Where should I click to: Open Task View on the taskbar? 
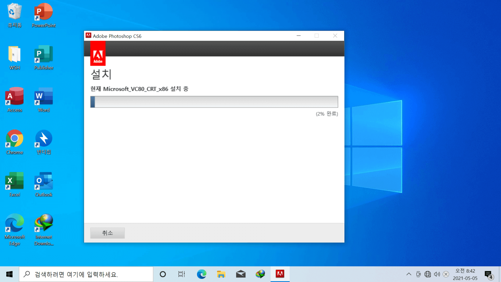[x=182, y=274]
